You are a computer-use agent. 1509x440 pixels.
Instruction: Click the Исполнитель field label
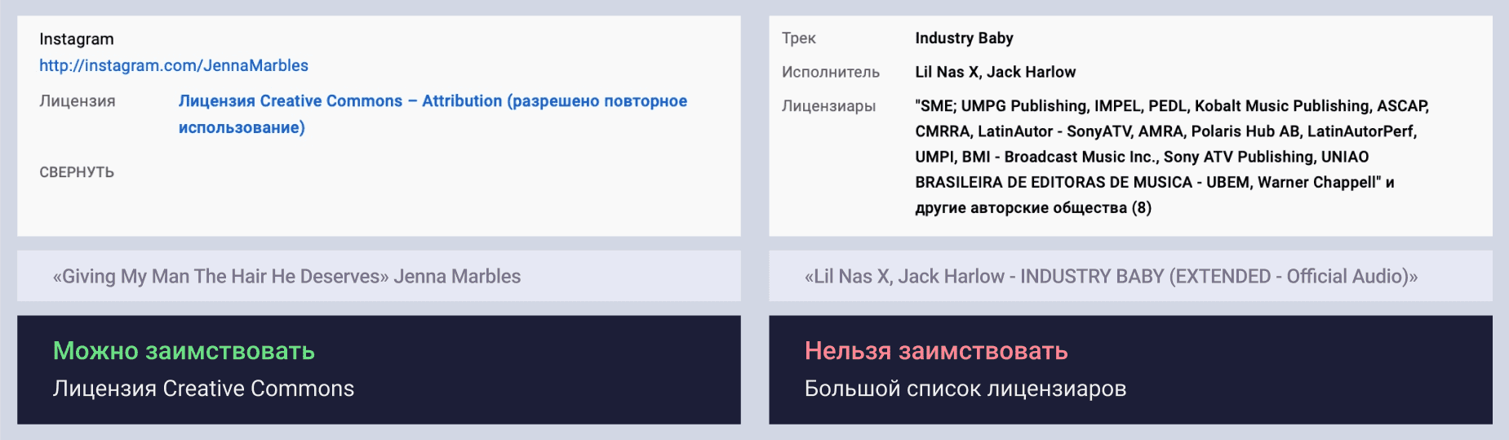[830, 72]
